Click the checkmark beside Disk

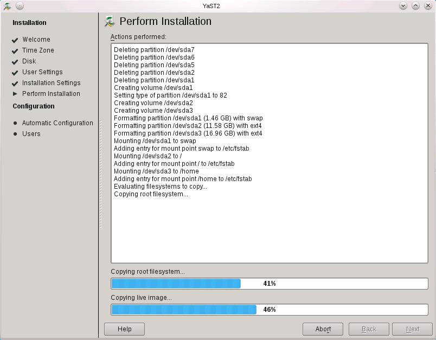click(x=15, y=61)
